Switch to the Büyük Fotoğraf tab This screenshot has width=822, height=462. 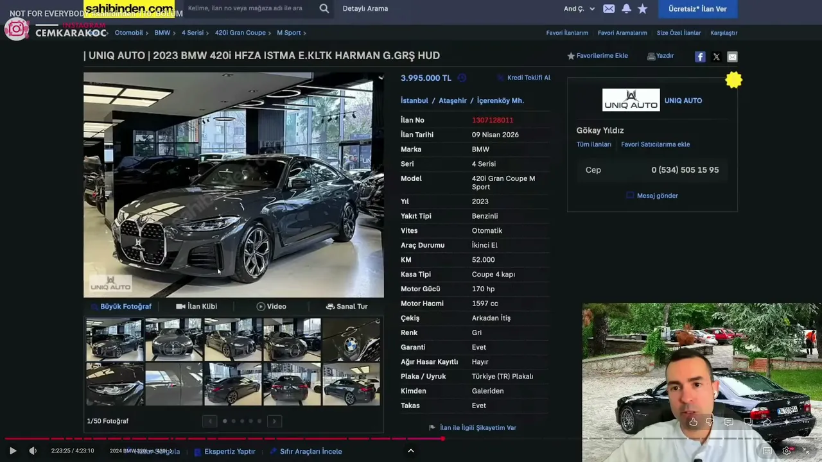click(x=121, y=307)
